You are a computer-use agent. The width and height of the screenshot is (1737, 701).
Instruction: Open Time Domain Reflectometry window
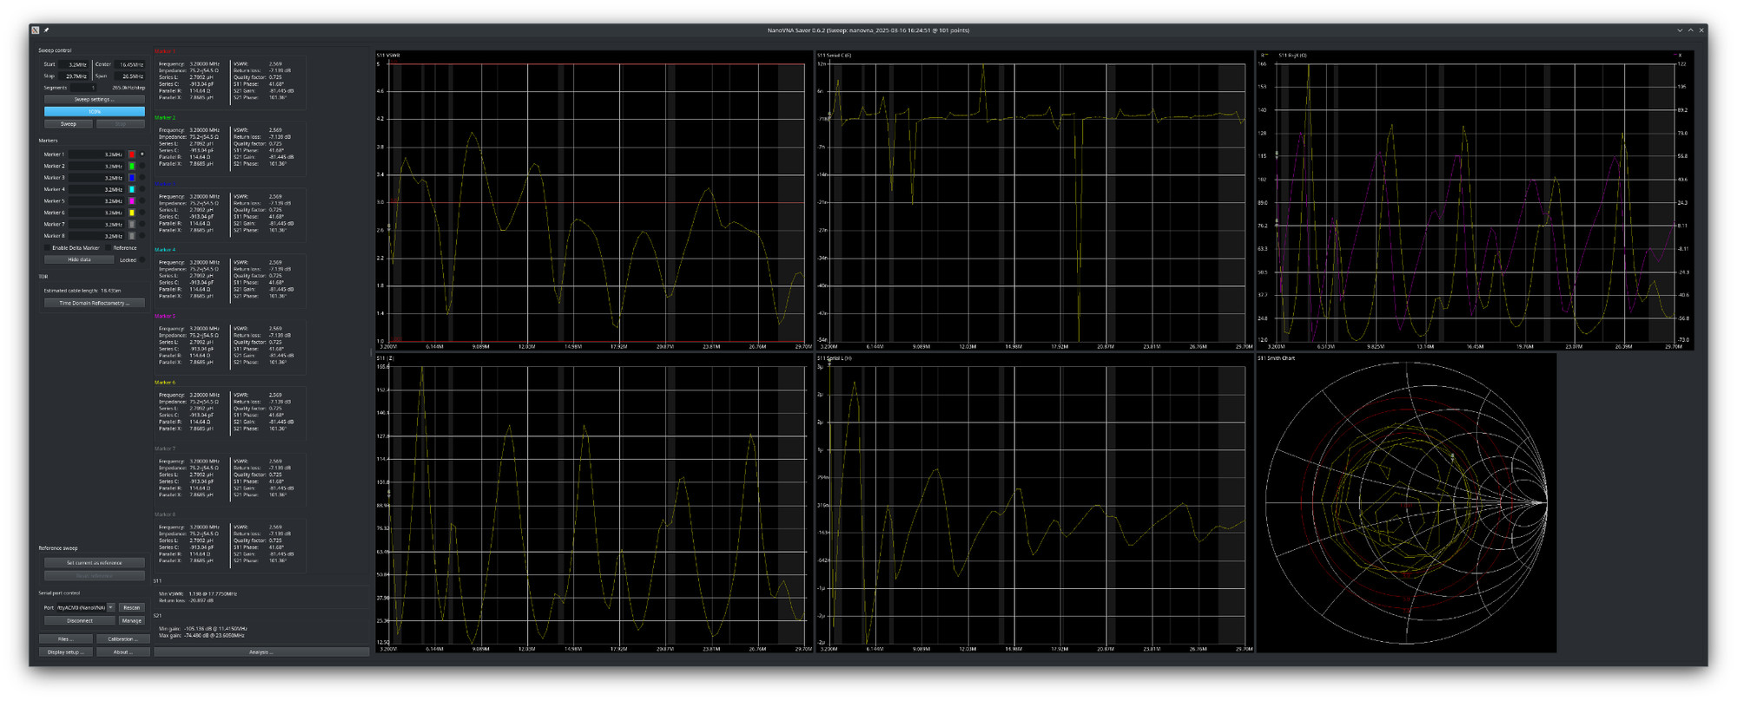coord(94,303)
